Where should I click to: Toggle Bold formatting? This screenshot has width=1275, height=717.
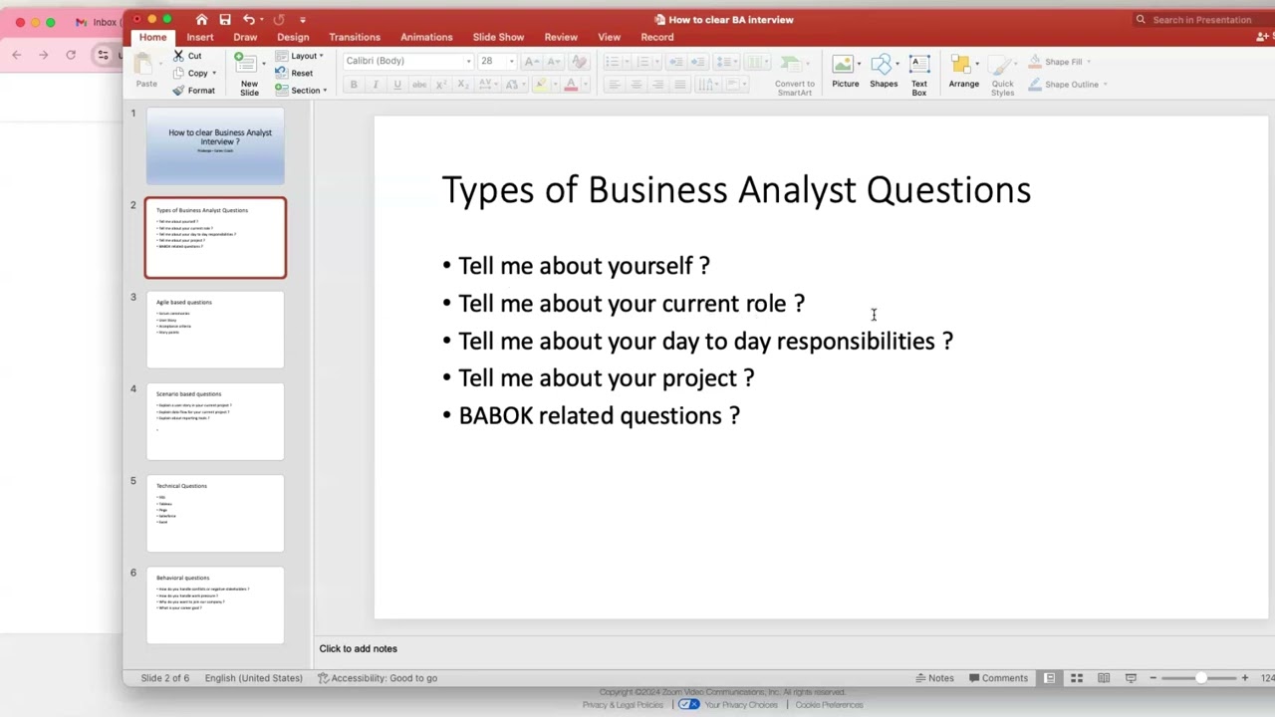pos(354,85)
